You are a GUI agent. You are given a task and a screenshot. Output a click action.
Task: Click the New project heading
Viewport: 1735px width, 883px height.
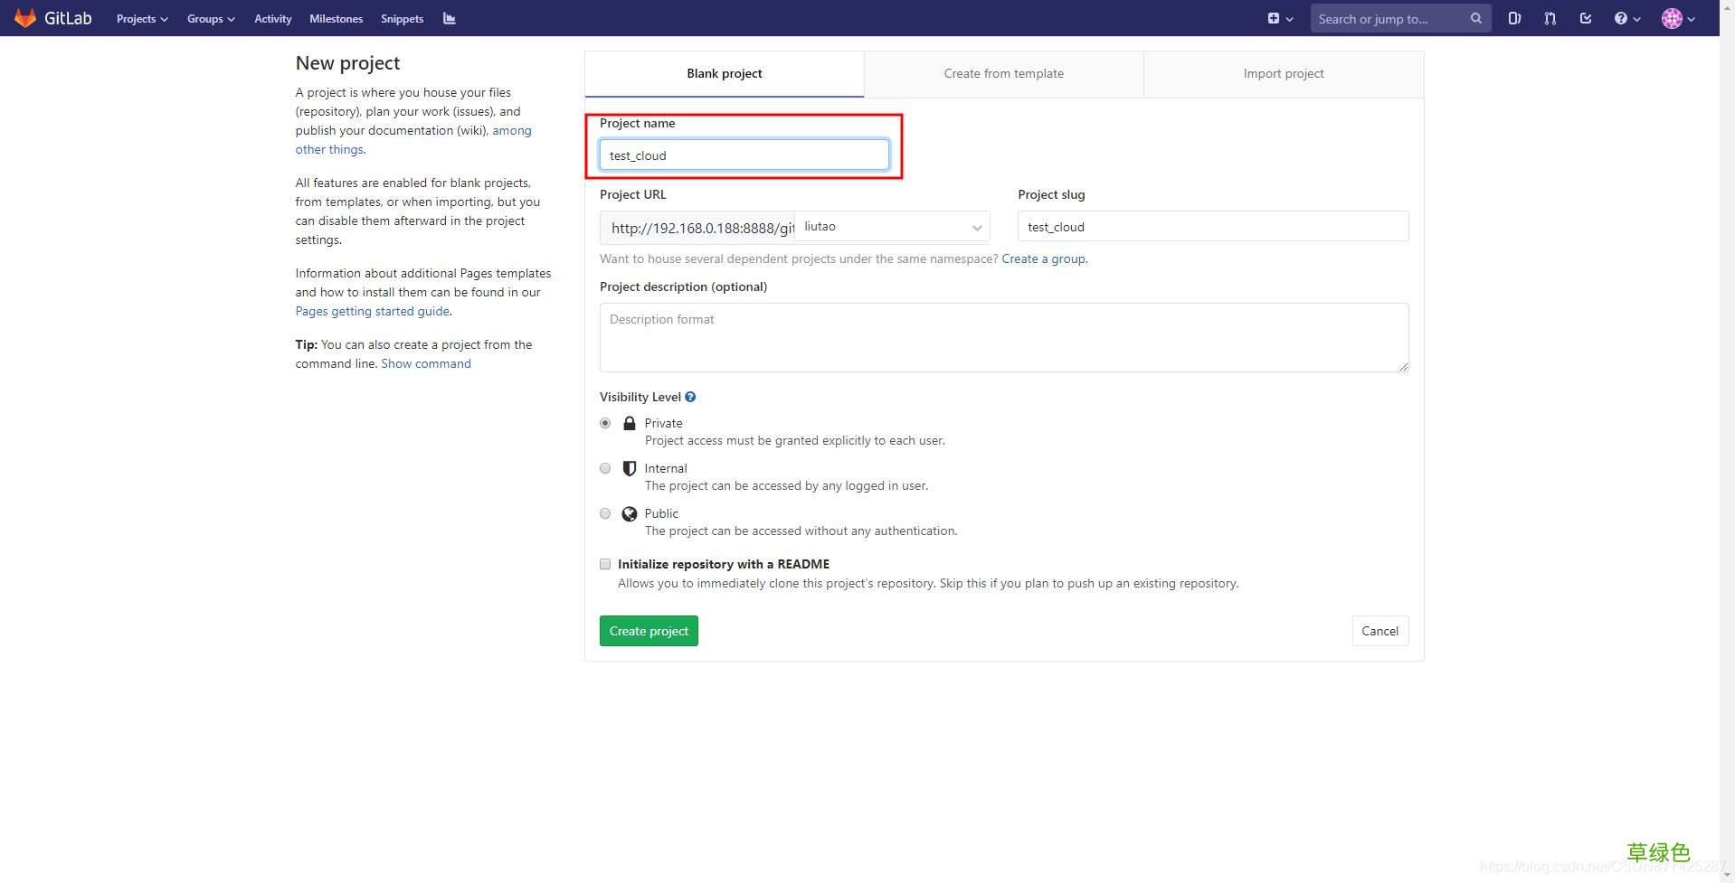click(347, 63)
